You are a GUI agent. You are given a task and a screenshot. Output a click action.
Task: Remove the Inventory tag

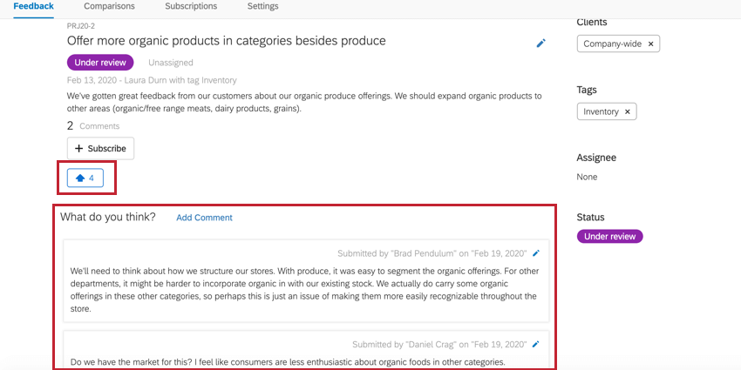pos(627,111)
